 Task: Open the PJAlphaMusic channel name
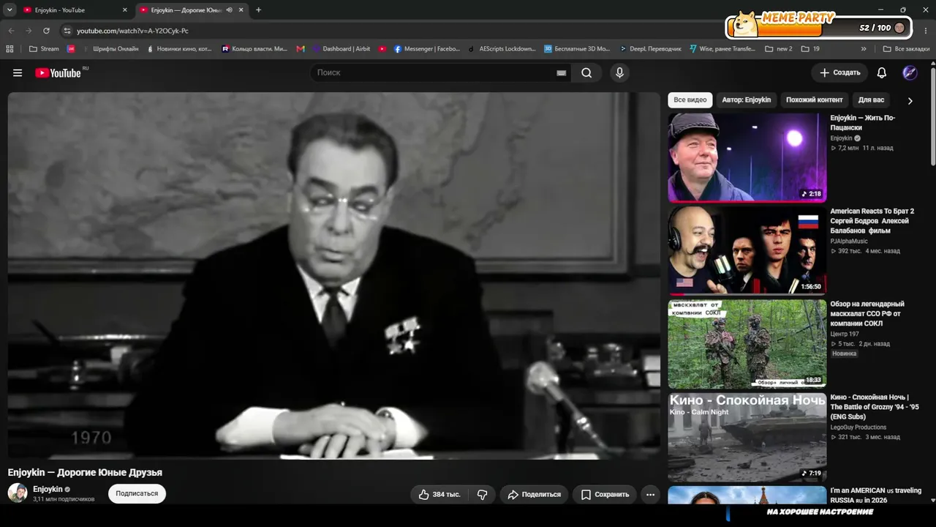[x=849, y=241]
